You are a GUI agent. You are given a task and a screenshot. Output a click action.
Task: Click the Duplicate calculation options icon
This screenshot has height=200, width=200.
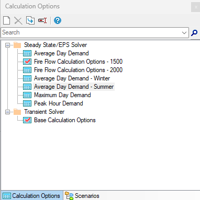[30, 20]
